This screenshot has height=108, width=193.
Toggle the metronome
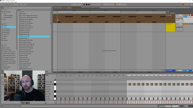coord(19,4)
